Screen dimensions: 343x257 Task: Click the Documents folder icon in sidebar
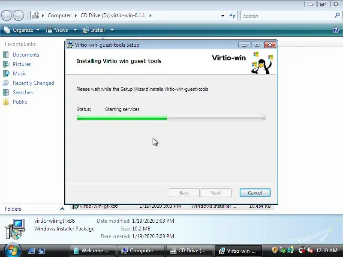click(x=6, y=55)
